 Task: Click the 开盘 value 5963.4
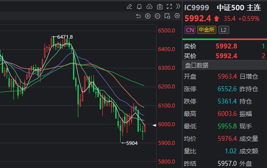pos(227,76)
